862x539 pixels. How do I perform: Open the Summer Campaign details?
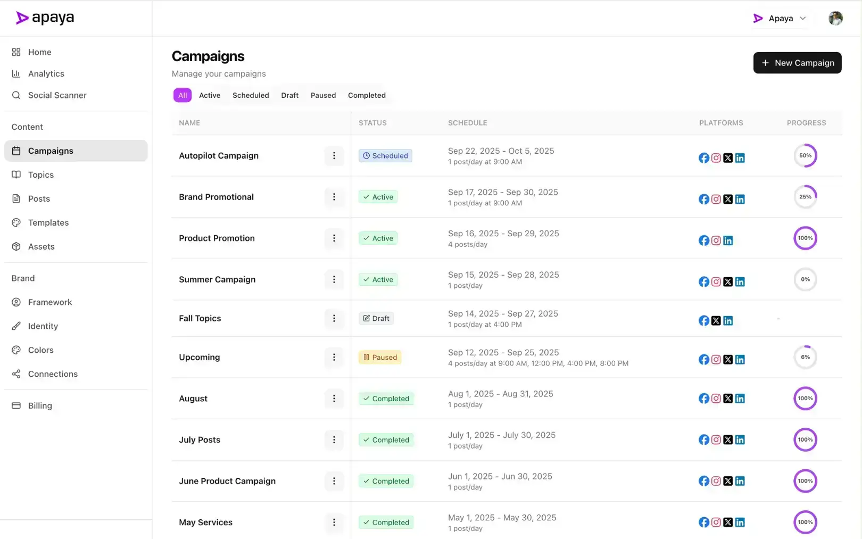click(x=217, y=279)
